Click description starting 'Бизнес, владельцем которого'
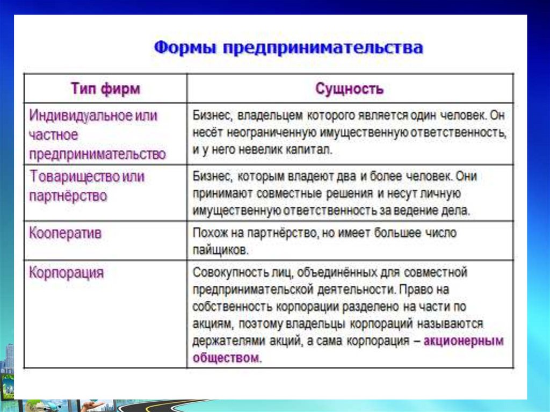The width and height of the screenshot is (550, 412). [x=349, y=133]
